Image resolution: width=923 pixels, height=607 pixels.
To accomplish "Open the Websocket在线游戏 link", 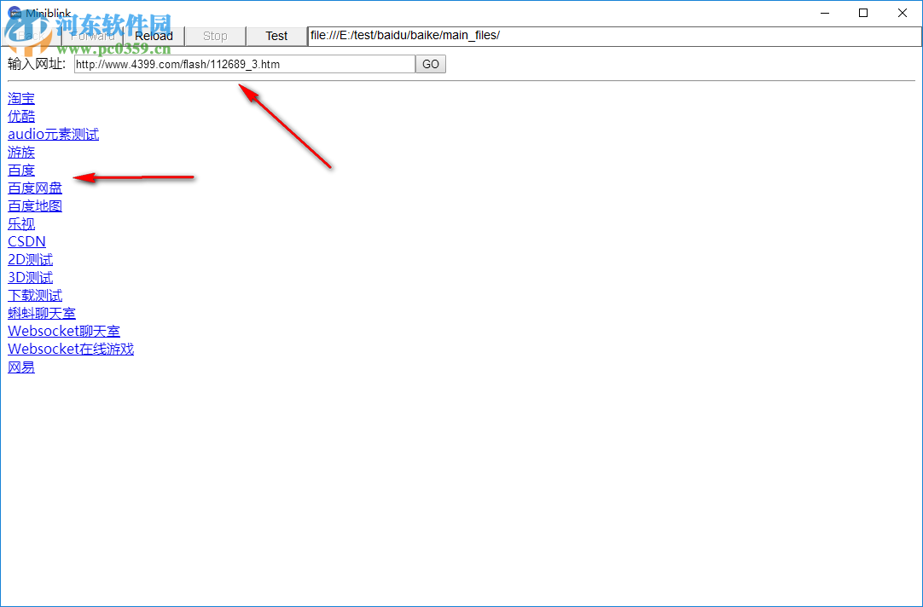I will (71, 349).
